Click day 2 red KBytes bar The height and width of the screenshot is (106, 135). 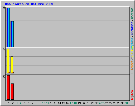(x=12, y=91)
